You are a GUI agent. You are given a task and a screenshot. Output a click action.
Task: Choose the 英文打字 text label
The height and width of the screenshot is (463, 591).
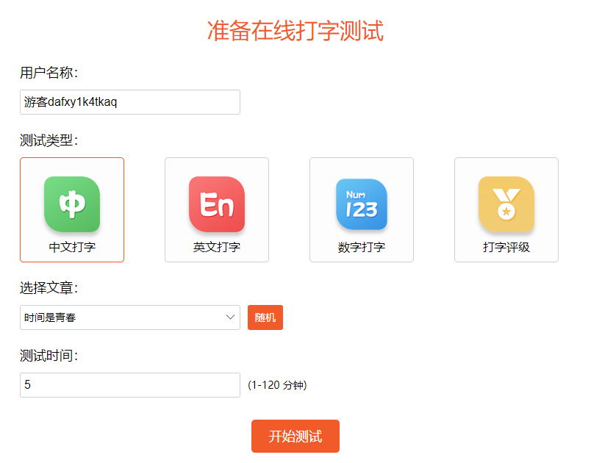click(x=217, y=247)
